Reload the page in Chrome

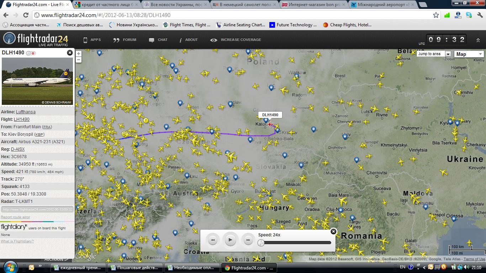[26, 15]
